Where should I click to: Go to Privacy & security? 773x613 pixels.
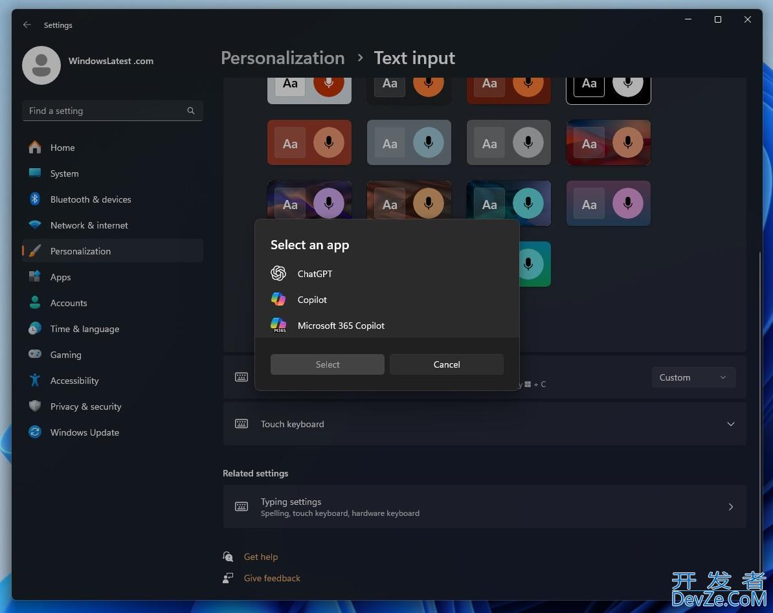tap(113, 406)
